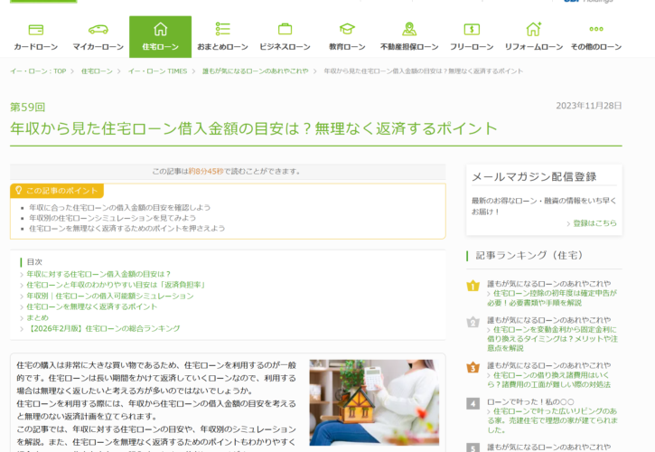This screenshot has width=655, height=452.
Task: Click the article photo of house model
Action: point(373,402)
